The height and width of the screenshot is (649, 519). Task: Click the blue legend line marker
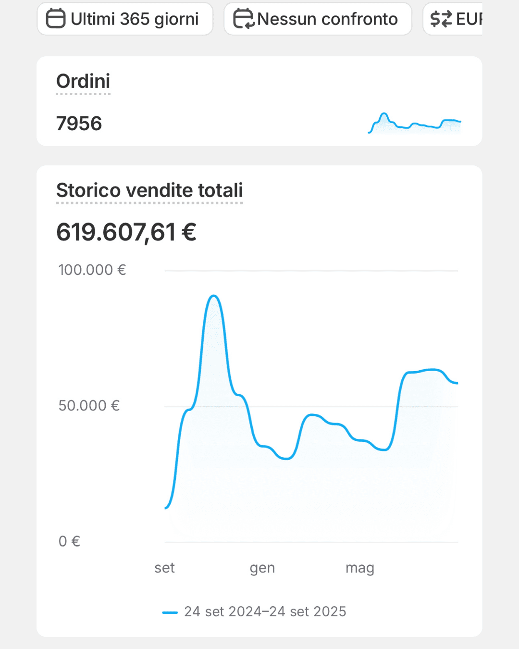click(x=170, y=612)
